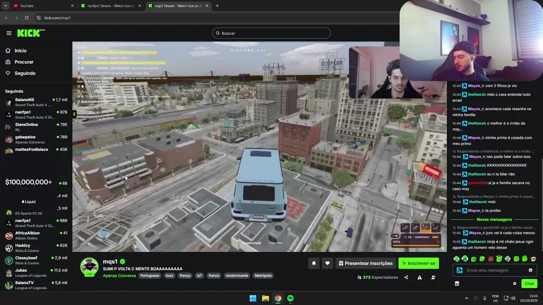Click the user icon right of report
Screen dimensions: 543x305
[433, 277]
